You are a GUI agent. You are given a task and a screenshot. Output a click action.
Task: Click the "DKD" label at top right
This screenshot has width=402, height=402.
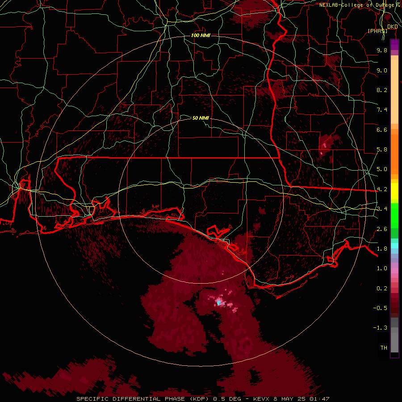[393, 26]
